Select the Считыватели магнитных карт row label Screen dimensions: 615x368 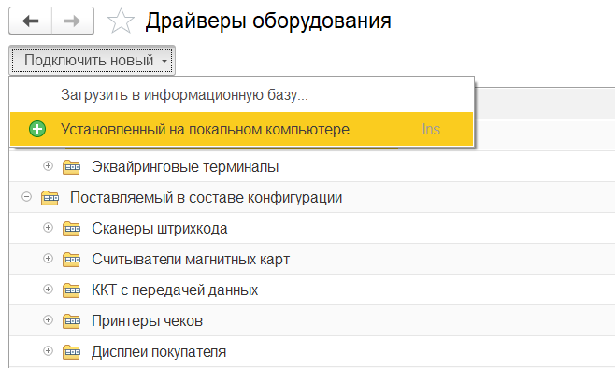tap(191, 260)
